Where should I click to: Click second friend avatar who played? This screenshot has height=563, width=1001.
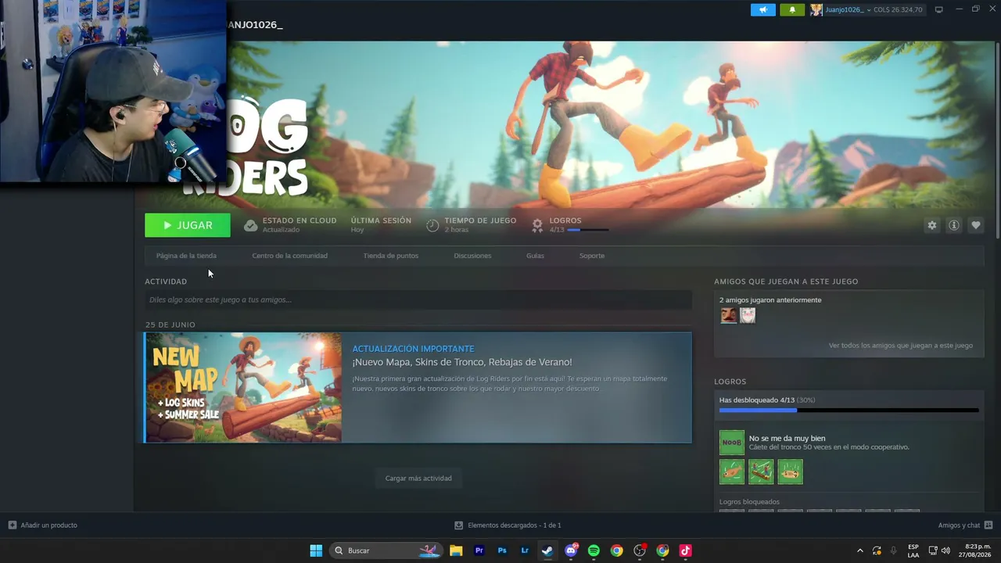point(748,315)
